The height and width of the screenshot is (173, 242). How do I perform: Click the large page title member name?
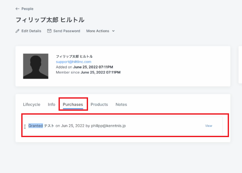tap(50, 20)
